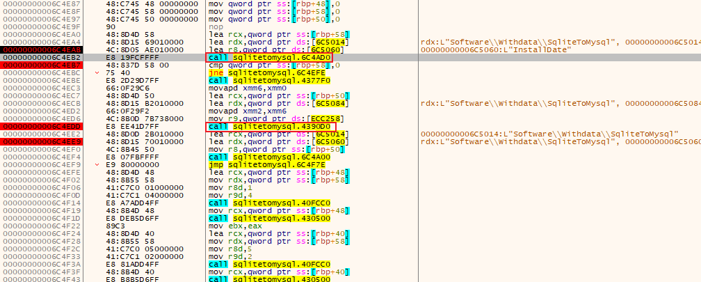
Task: Select jmp sqlitetomysql.6C4F7E instruction
Action: click(x=270, y=165)
